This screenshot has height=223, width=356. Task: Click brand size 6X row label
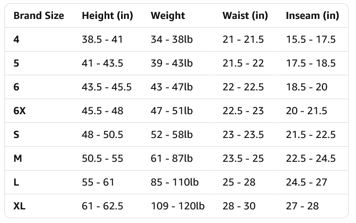pos(19,111)
